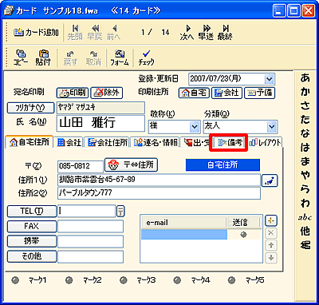Click the 〒⇔住所 postal lookup button
Viewport: 319px width, 305px height.
[131, 165]
